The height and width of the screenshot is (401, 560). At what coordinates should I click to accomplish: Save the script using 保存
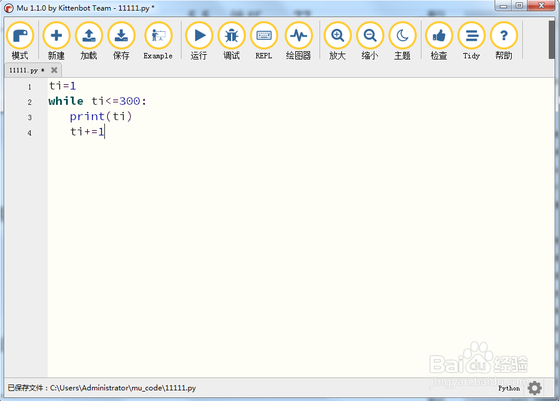(x=121, y=35)
